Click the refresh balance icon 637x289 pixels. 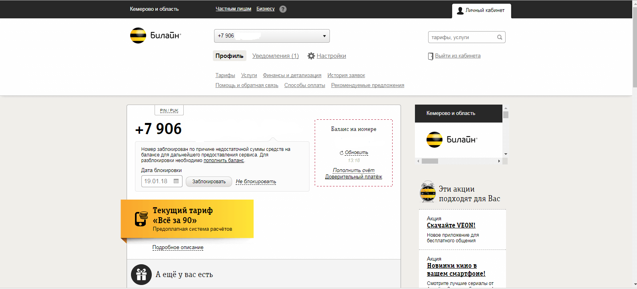pyautogui.click(x=341, y=153)
